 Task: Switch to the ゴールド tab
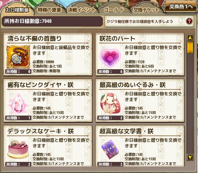coord(114,10)
